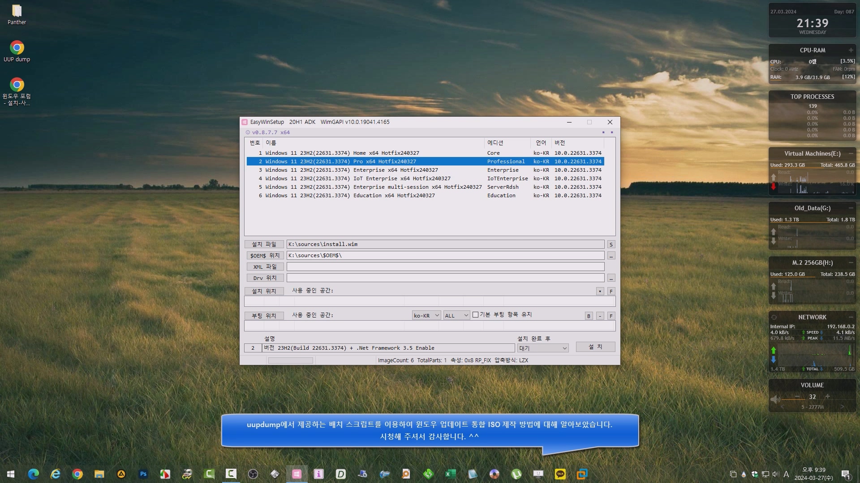
Task: Sort list by 버전 column header
Action: 577,143
